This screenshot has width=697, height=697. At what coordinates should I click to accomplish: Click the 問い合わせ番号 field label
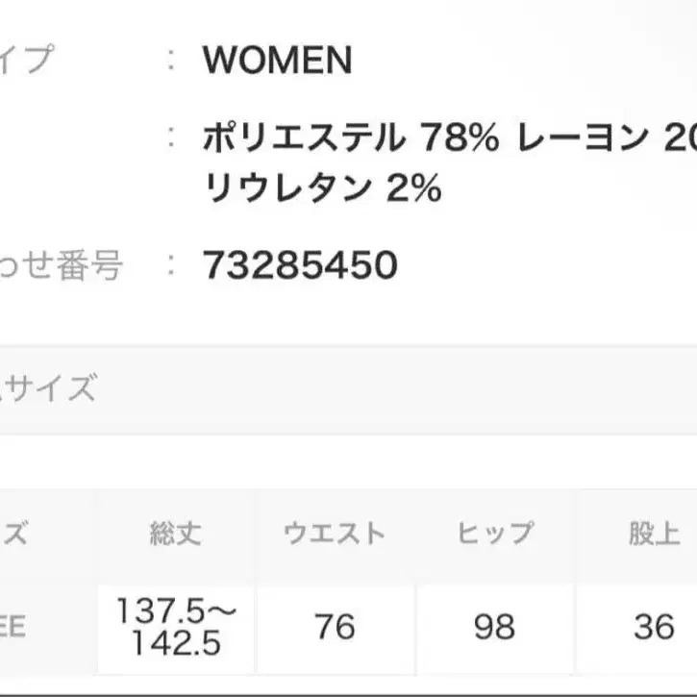tap(62, 265)
